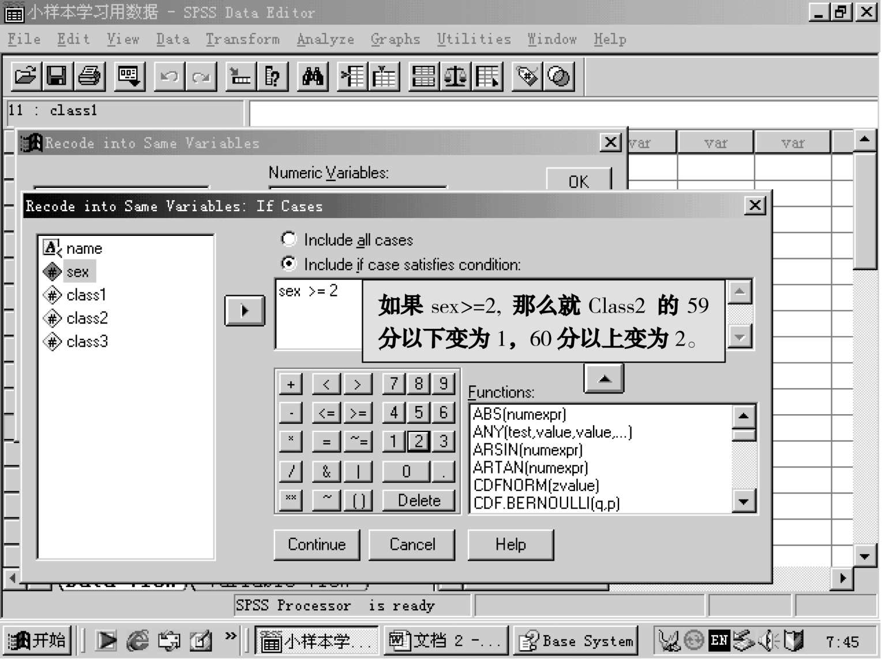Select the sex variable in list
The height and width of the screenshot is (665, 886).
point(69,272)
